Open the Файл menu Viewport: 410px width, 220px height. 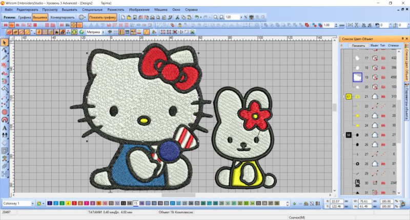(x=8, y=10)
